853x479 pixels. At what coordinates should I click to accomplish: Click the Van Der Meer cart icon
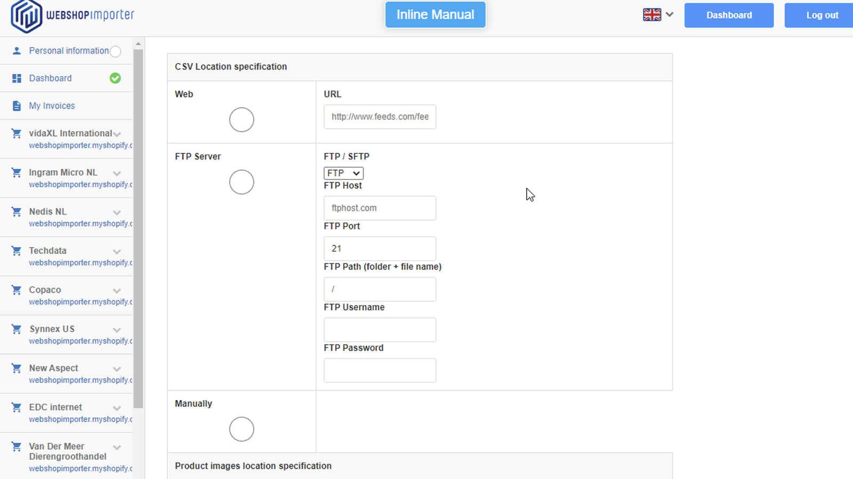click(x=17, y=447)
